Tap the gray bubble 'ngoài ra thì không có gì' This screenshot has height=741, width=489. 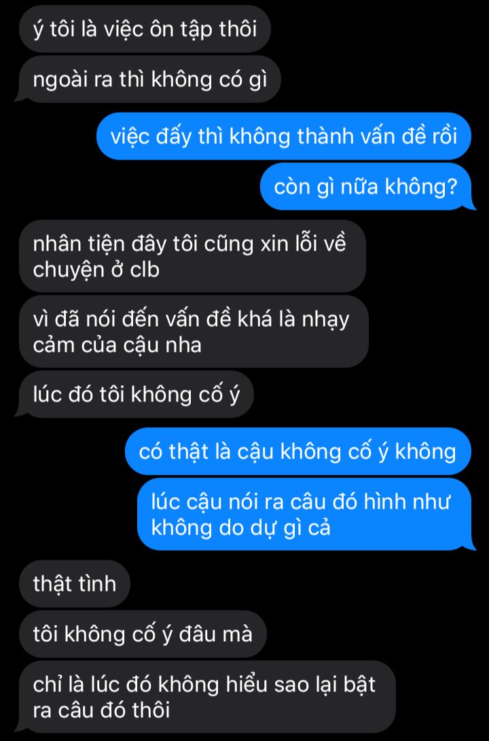(149, 79)
